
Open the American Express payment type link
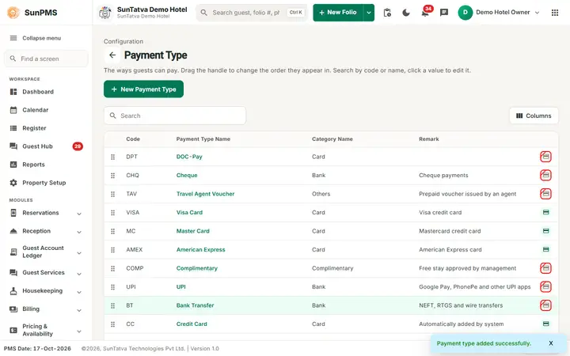coord(200,249)
